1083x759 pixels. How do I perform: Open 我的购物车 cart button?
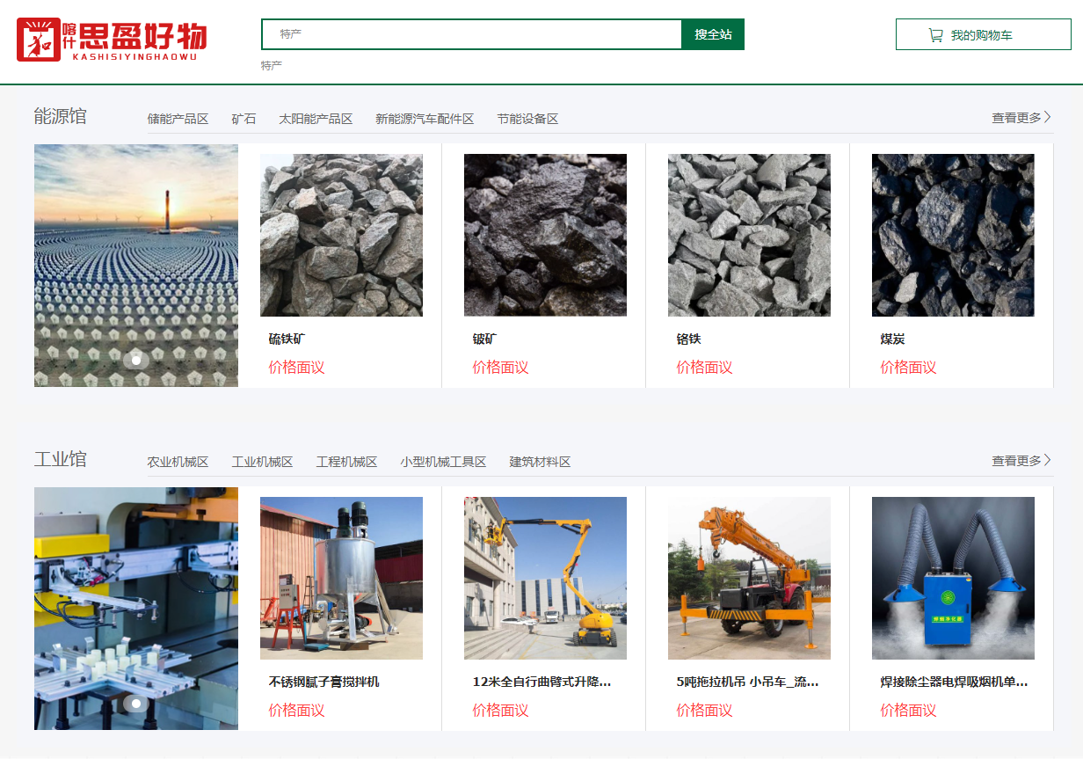point(984,35)
